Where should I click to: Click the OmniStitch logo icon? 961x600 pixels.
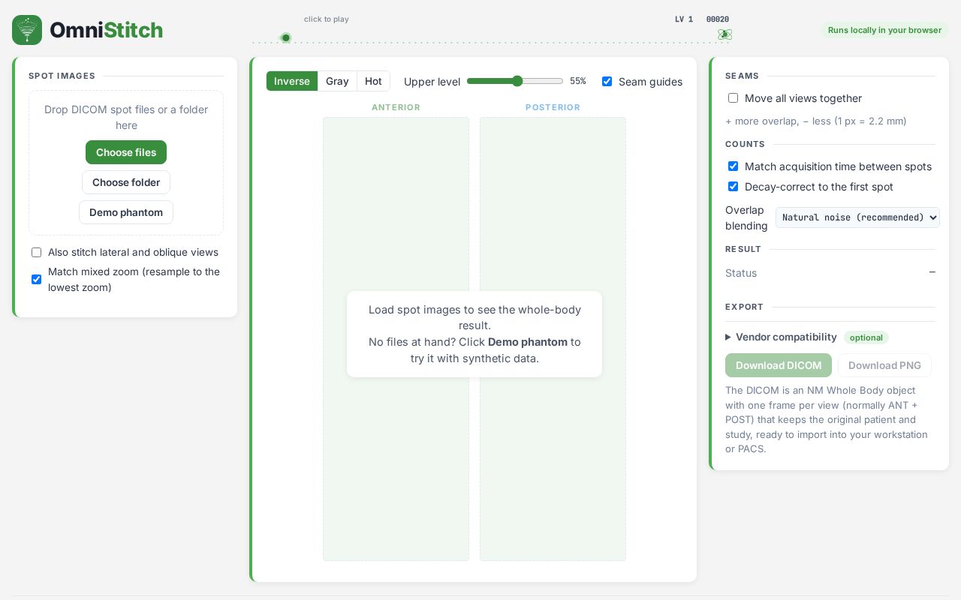27,30
